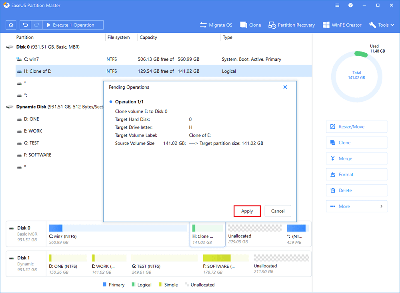Click the Primary legend color swatch
The height and width of the screenshot is (293, 400).
pyautogui.click(x=104, y=284)
